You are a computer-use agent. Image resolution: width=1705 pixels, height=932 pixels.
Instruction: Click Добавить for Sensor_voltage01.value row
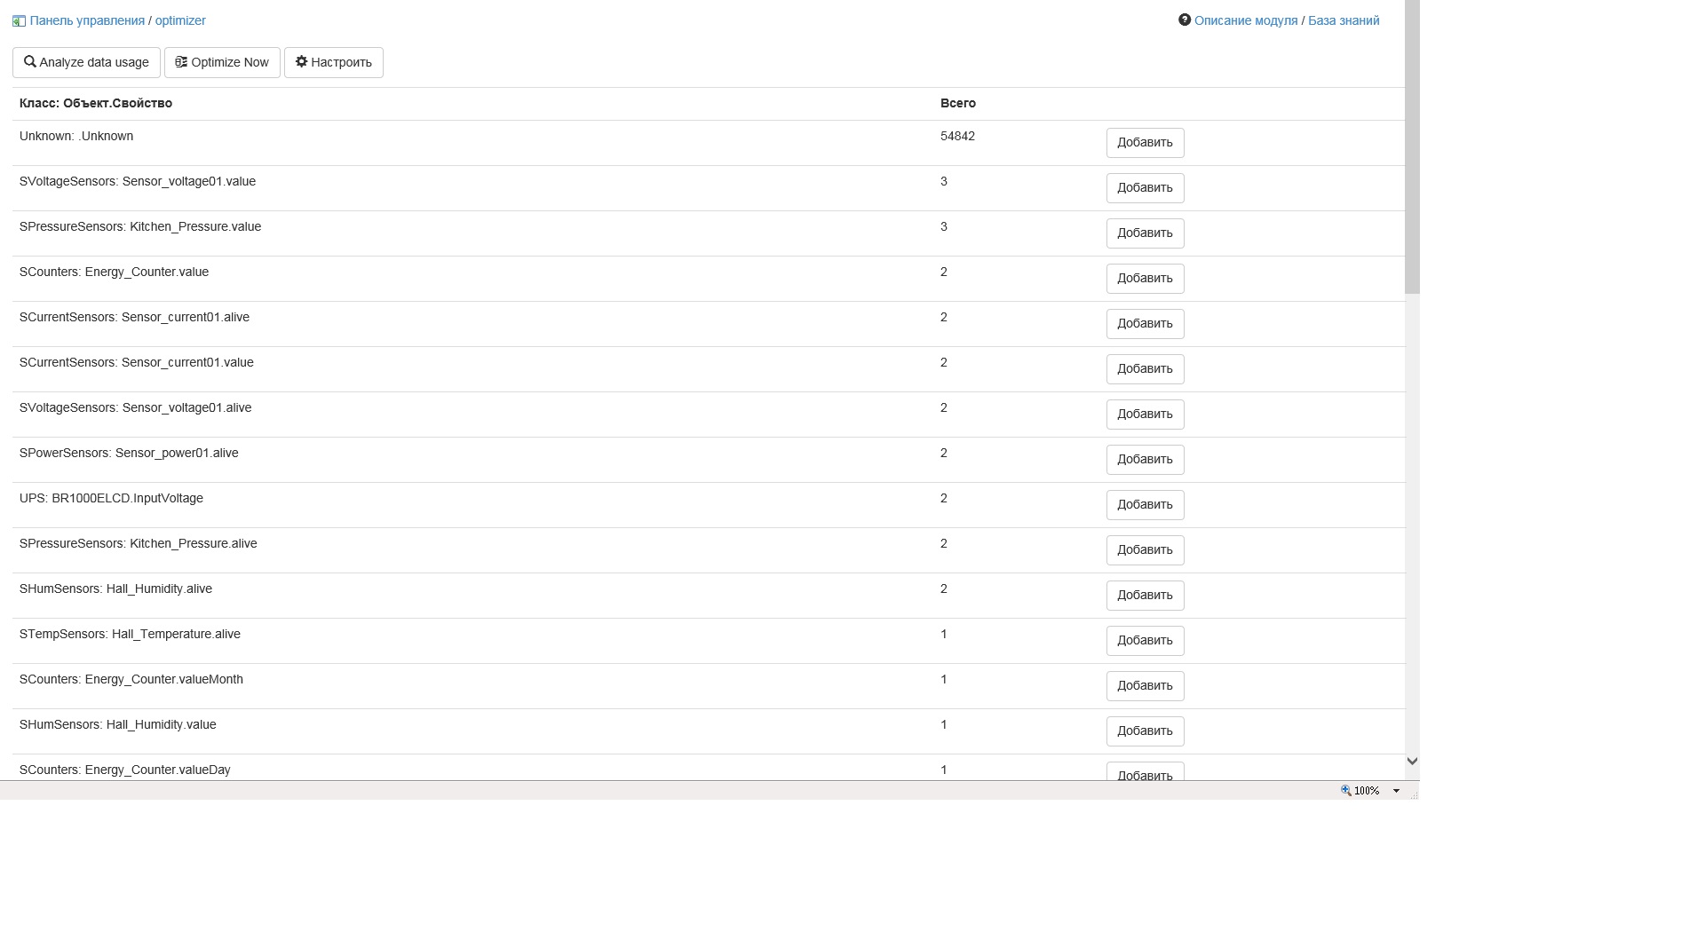coord(1145,188)
